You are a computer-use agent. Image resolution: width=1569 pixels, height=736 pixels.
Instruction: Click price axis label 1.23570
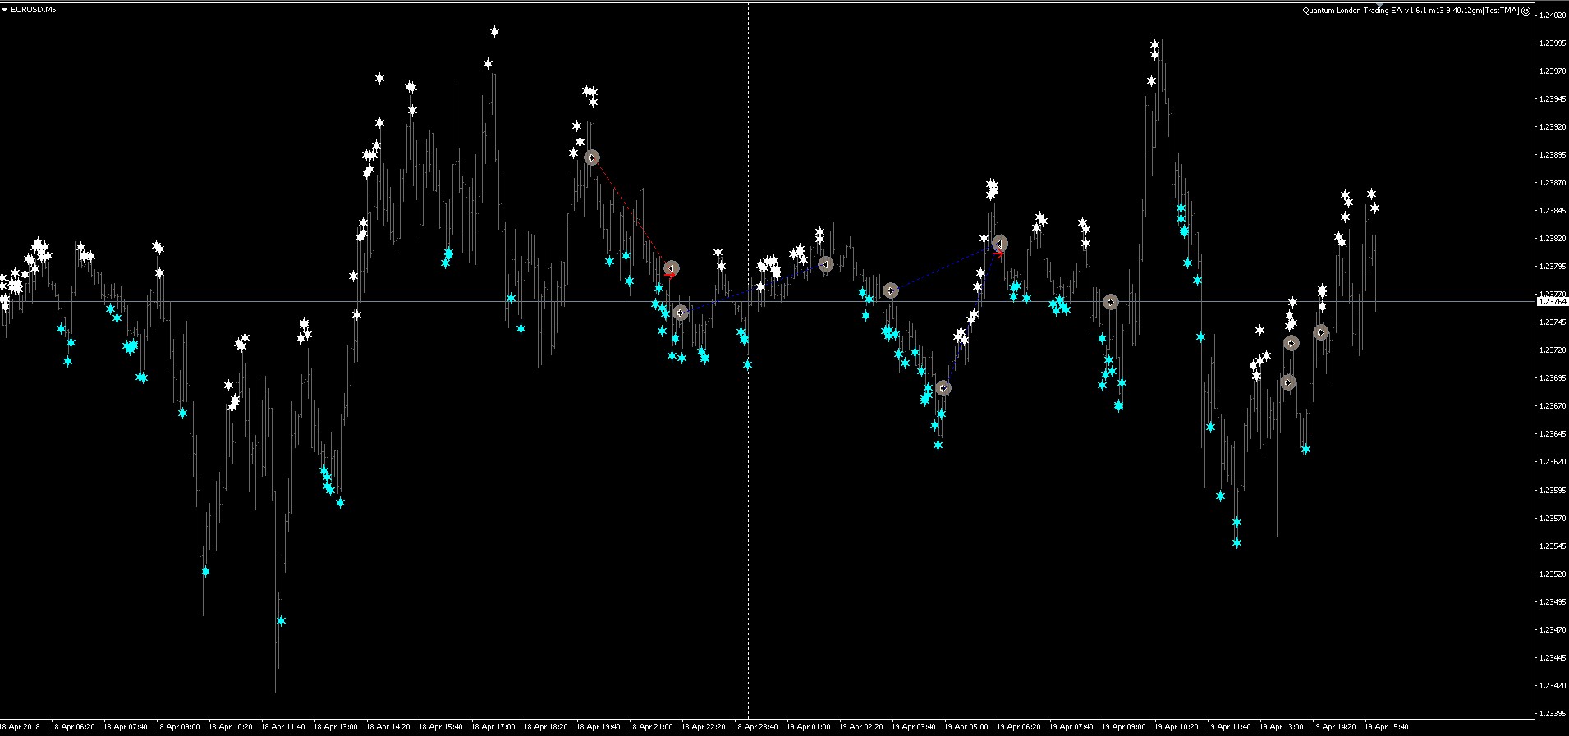coord(1552,518)
